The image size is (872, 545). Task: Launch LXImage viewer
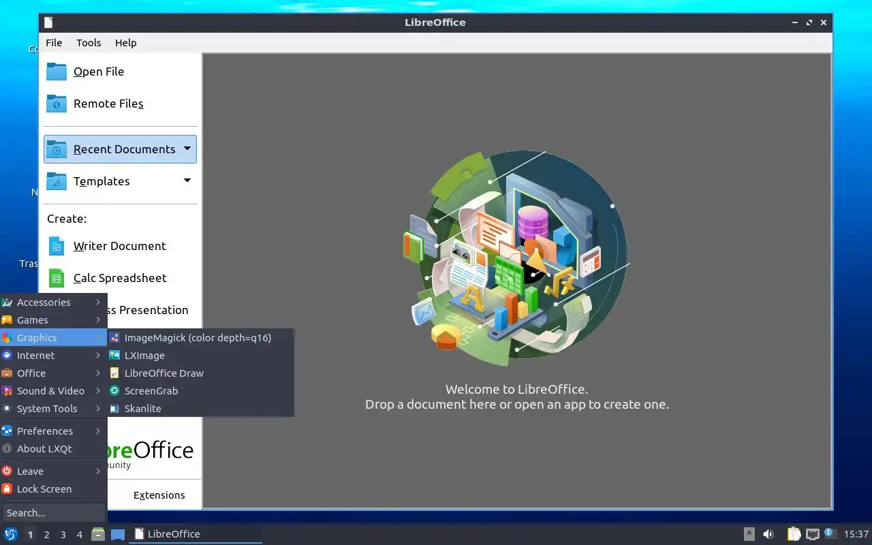(201, 356)
